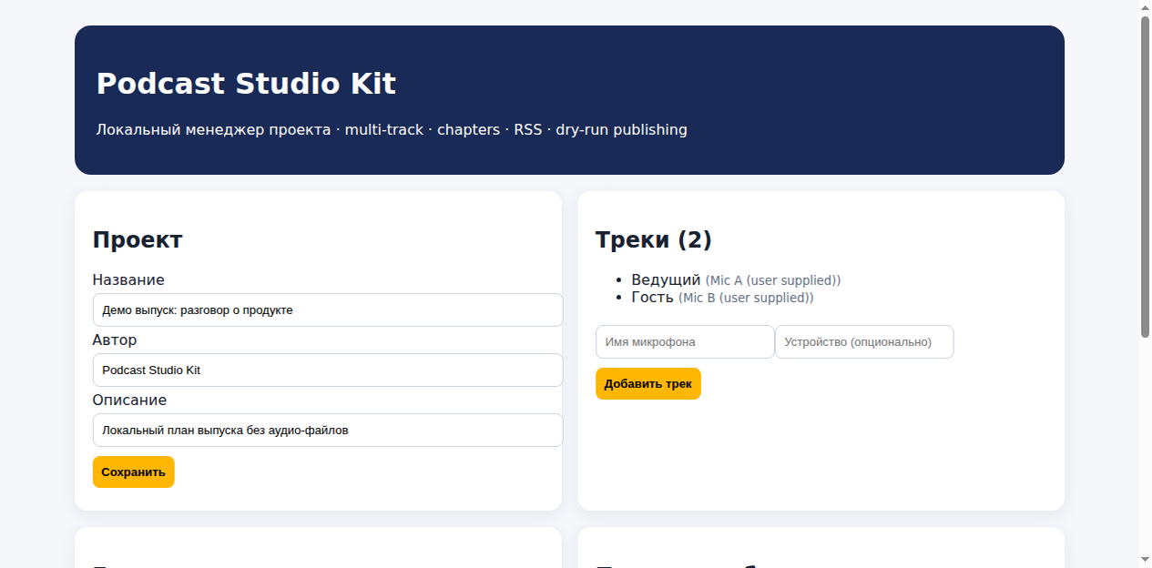This screenshot has width=1152, height=568.
Task: Click the scrollbar up arrow
Action: [1145, 7]
